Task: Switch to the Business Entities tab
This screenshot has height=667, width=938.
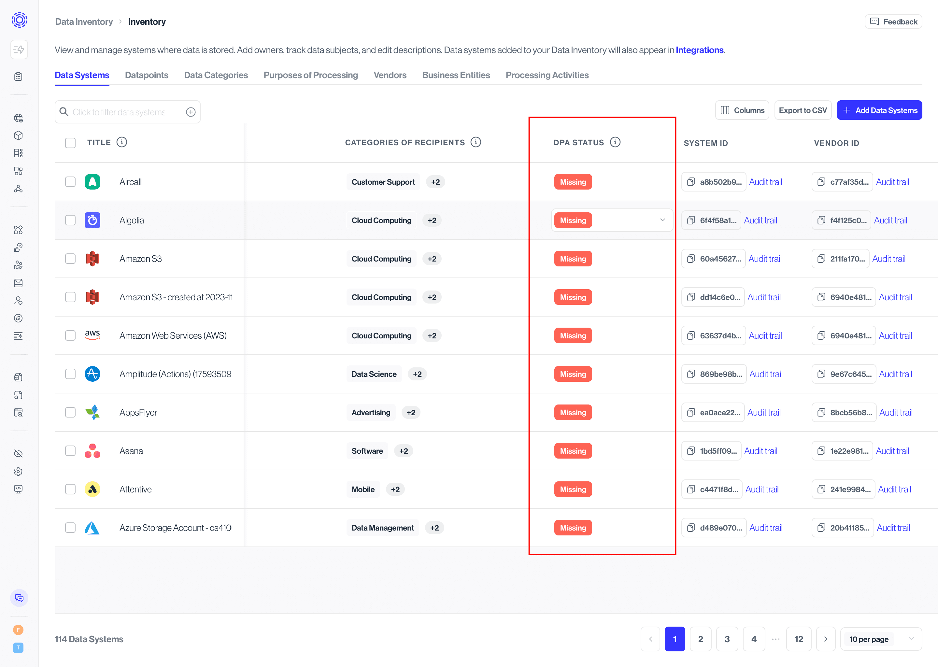Action: pos(456,75)
